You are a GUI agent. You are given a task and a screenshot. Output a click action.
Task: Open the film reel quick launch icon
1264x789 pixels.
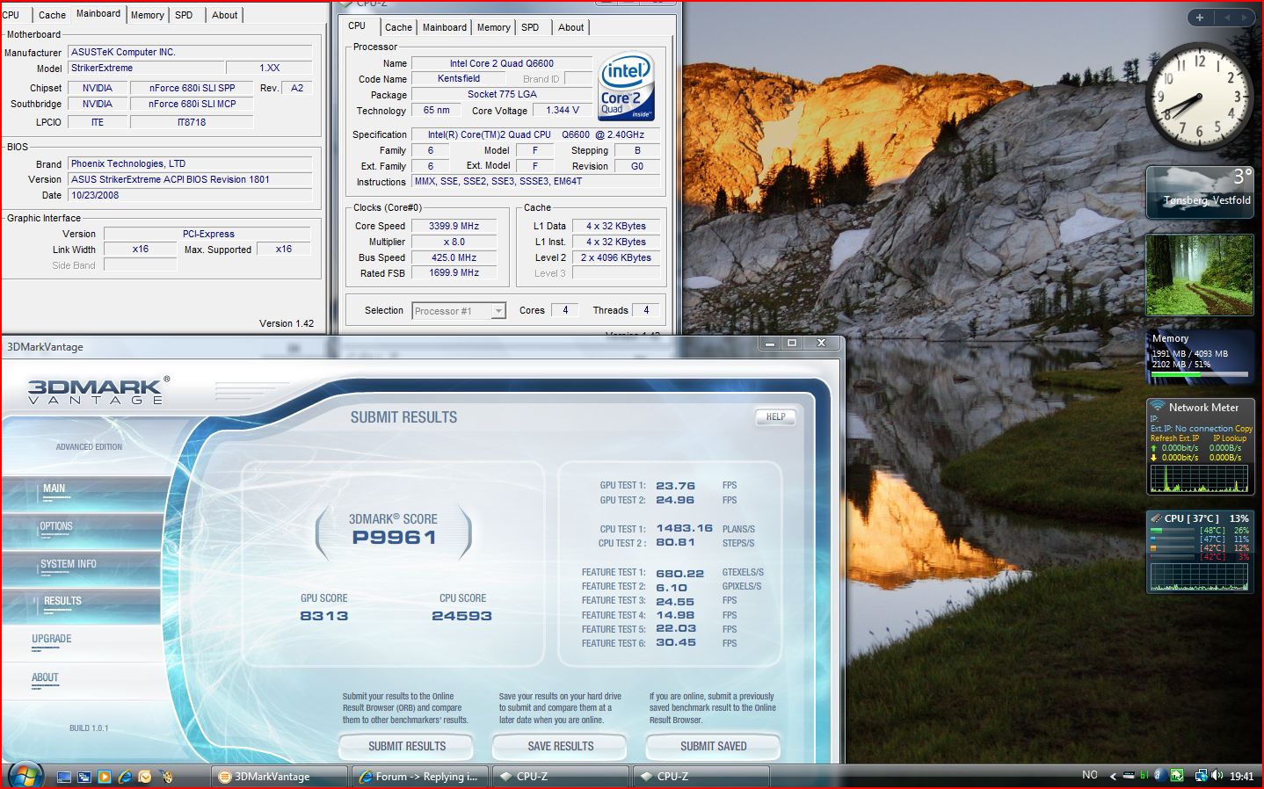(166, 777)
